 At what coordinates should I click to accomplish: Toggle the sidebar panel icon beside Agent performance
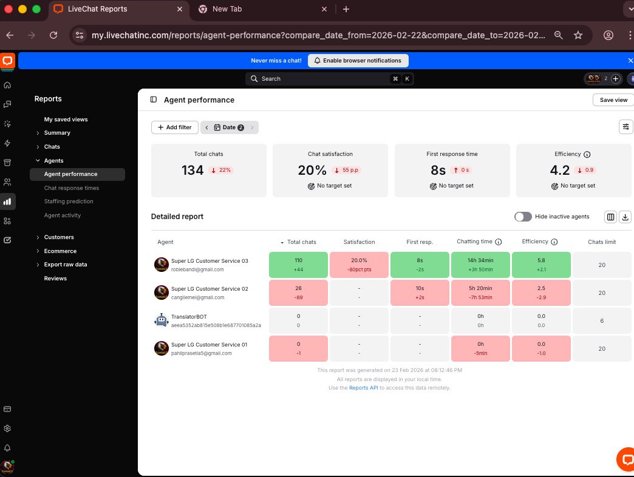tap(154, 100)
